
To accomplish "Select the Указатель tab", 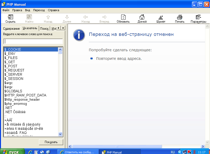I will 30,28.
